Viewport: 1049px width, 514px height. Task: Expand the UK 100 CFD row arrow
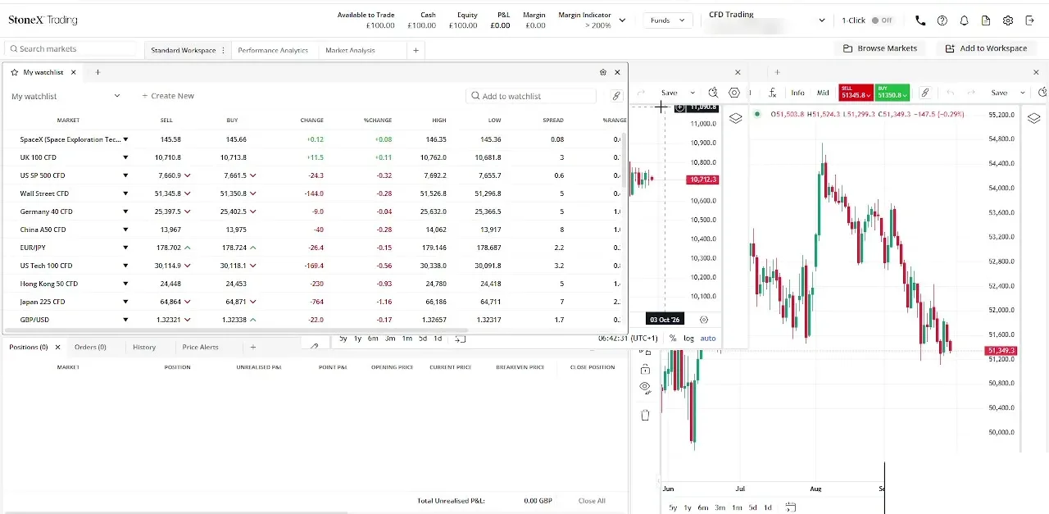coord(125,157)
